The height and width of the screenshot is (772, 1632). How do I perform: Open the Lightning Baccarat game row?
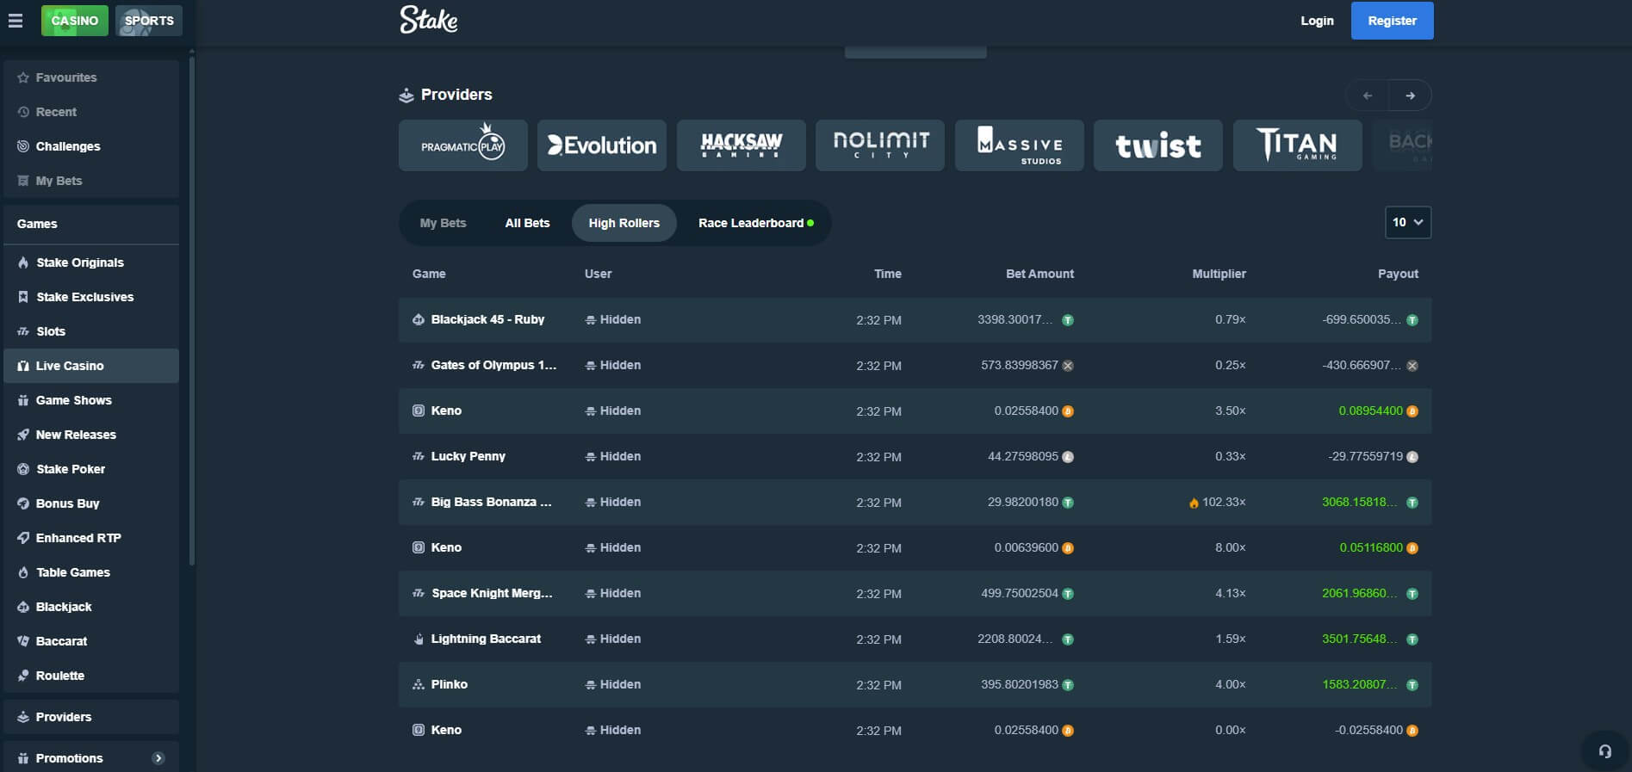click(915, 639)
